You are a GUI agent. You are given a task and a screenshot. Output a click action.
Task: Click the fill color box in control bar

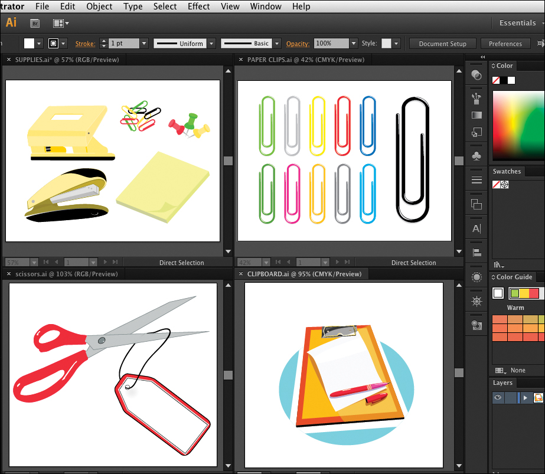(x=29, y=44)
